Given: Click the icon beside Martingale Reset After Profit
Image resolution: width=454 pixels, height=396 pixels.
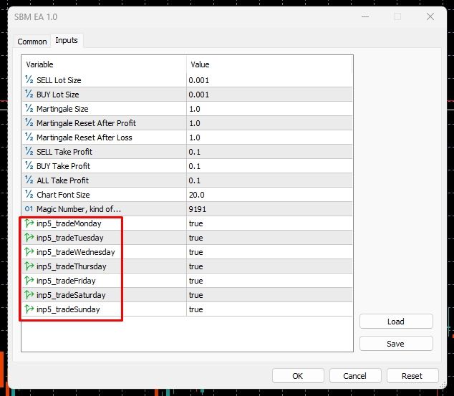Looking at the screenshot, I should click(29, 122).
